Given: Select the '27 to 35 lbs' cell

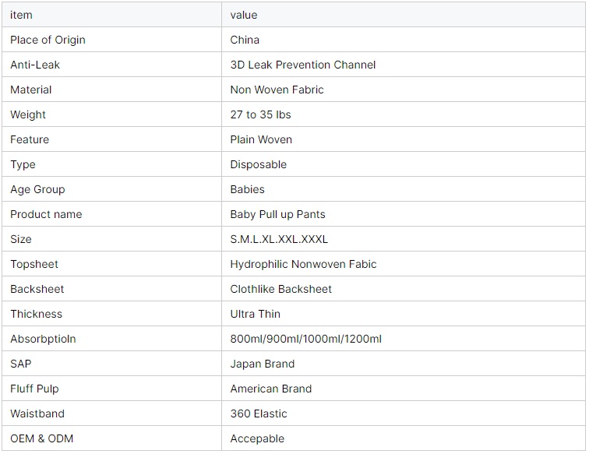Looking at the screenshot, I should click(260, 114).
